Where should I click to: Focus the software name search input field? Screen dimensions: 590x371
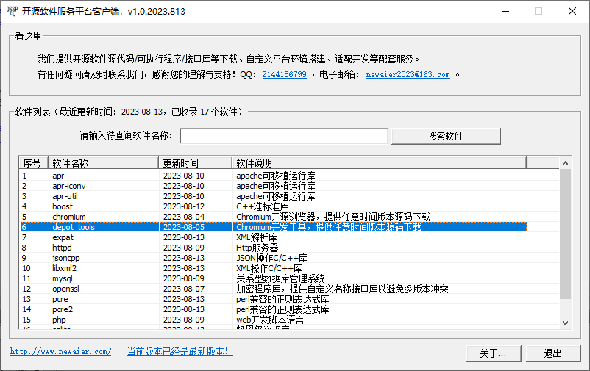[283, 136]
